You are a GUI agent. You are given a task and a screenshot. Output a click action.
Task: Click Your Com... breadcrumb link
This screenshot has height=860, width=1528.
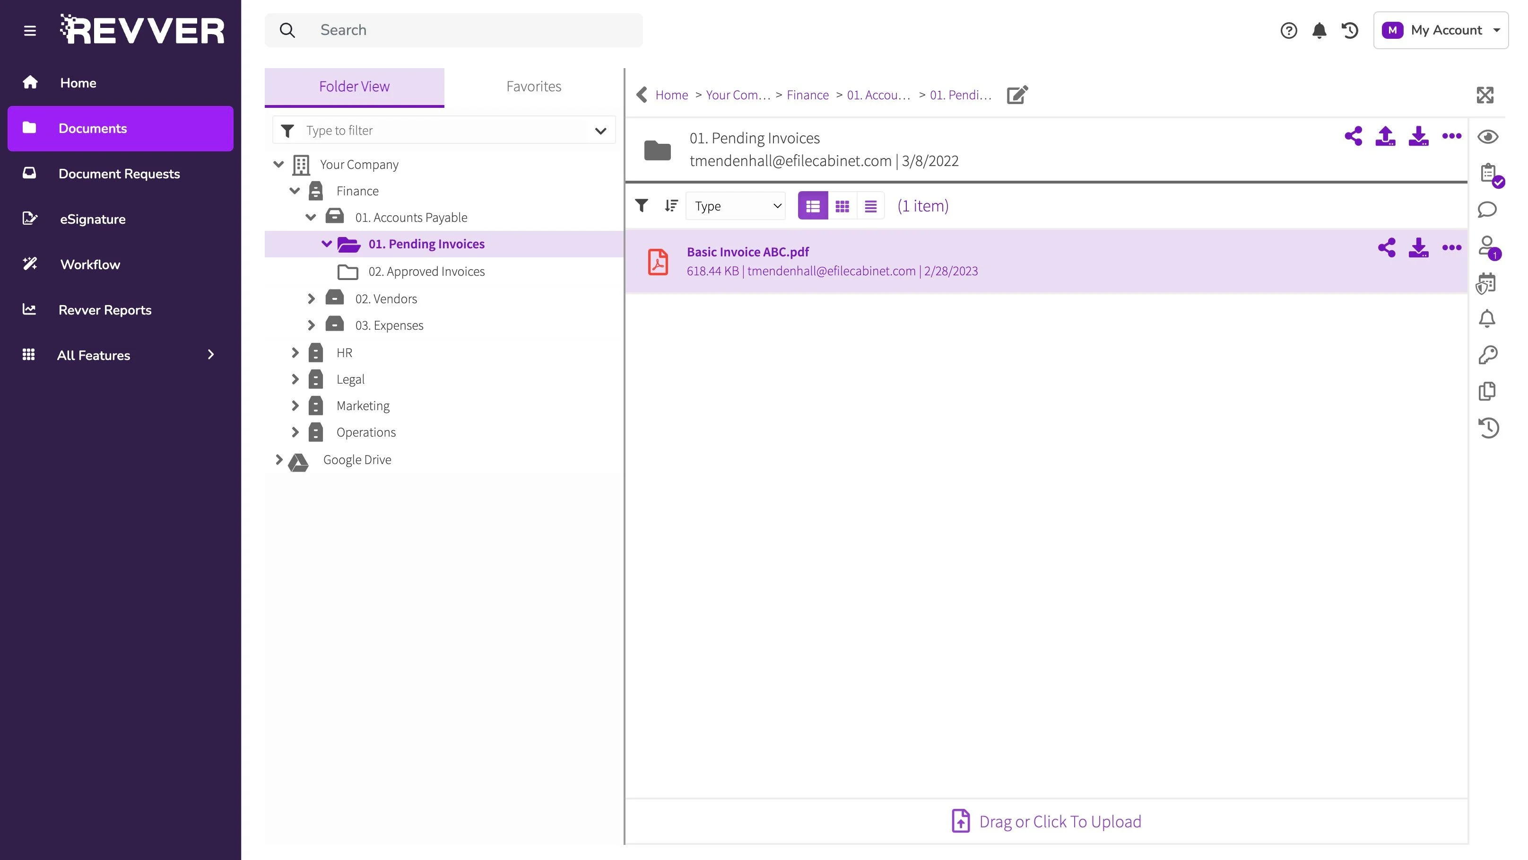(x=738, y=95)
